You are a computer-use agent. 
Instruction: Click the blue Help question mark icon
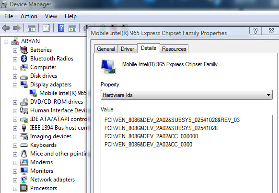(61, 28)
